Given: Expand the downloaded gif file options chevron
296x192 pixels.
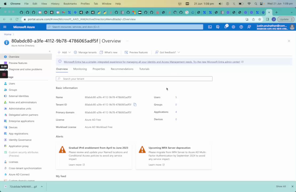Looking at the screenshot, I should click(42, 186).
